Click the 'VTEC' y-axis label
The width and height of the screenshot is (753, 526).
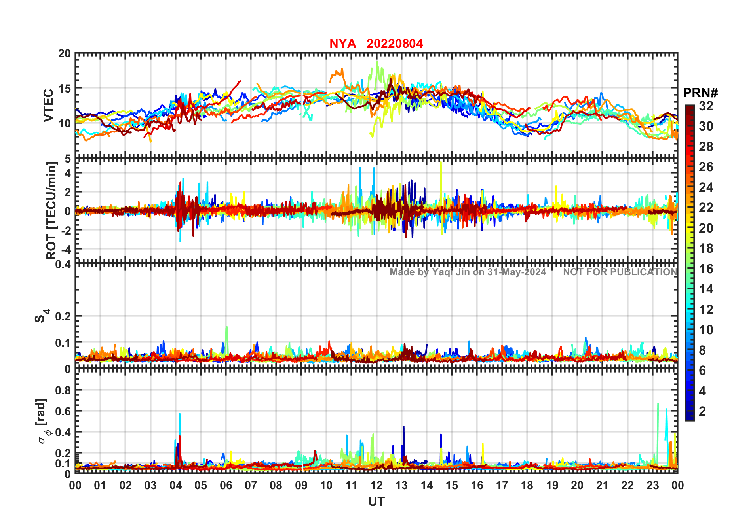48,106
